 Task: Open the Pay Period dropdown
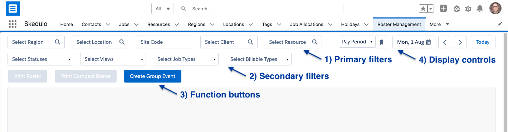(x=357, y=42)
